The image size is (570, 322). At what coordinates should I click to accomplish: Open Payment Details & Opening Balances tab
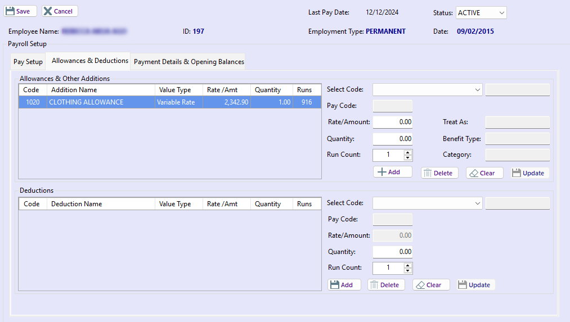(x=188, y=62)
